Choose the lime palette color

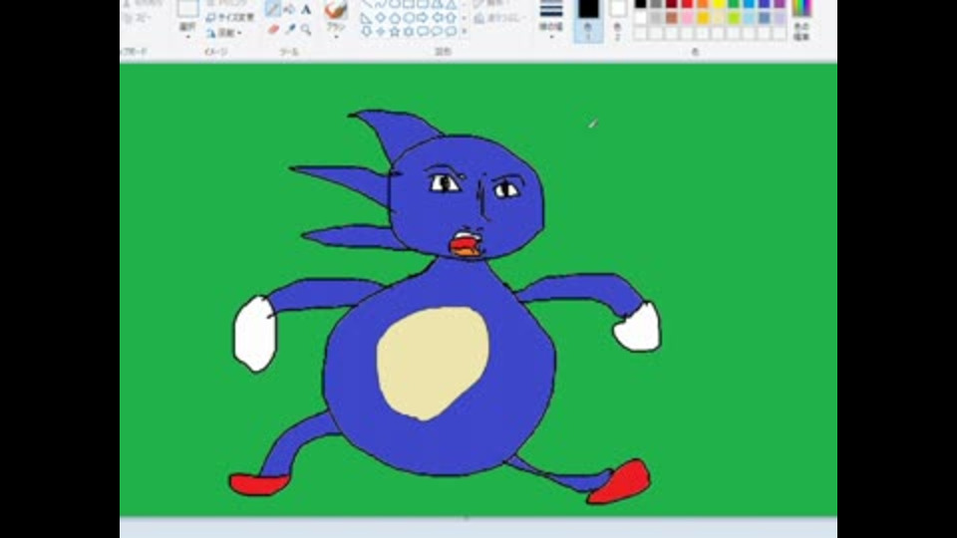[734, 18]
